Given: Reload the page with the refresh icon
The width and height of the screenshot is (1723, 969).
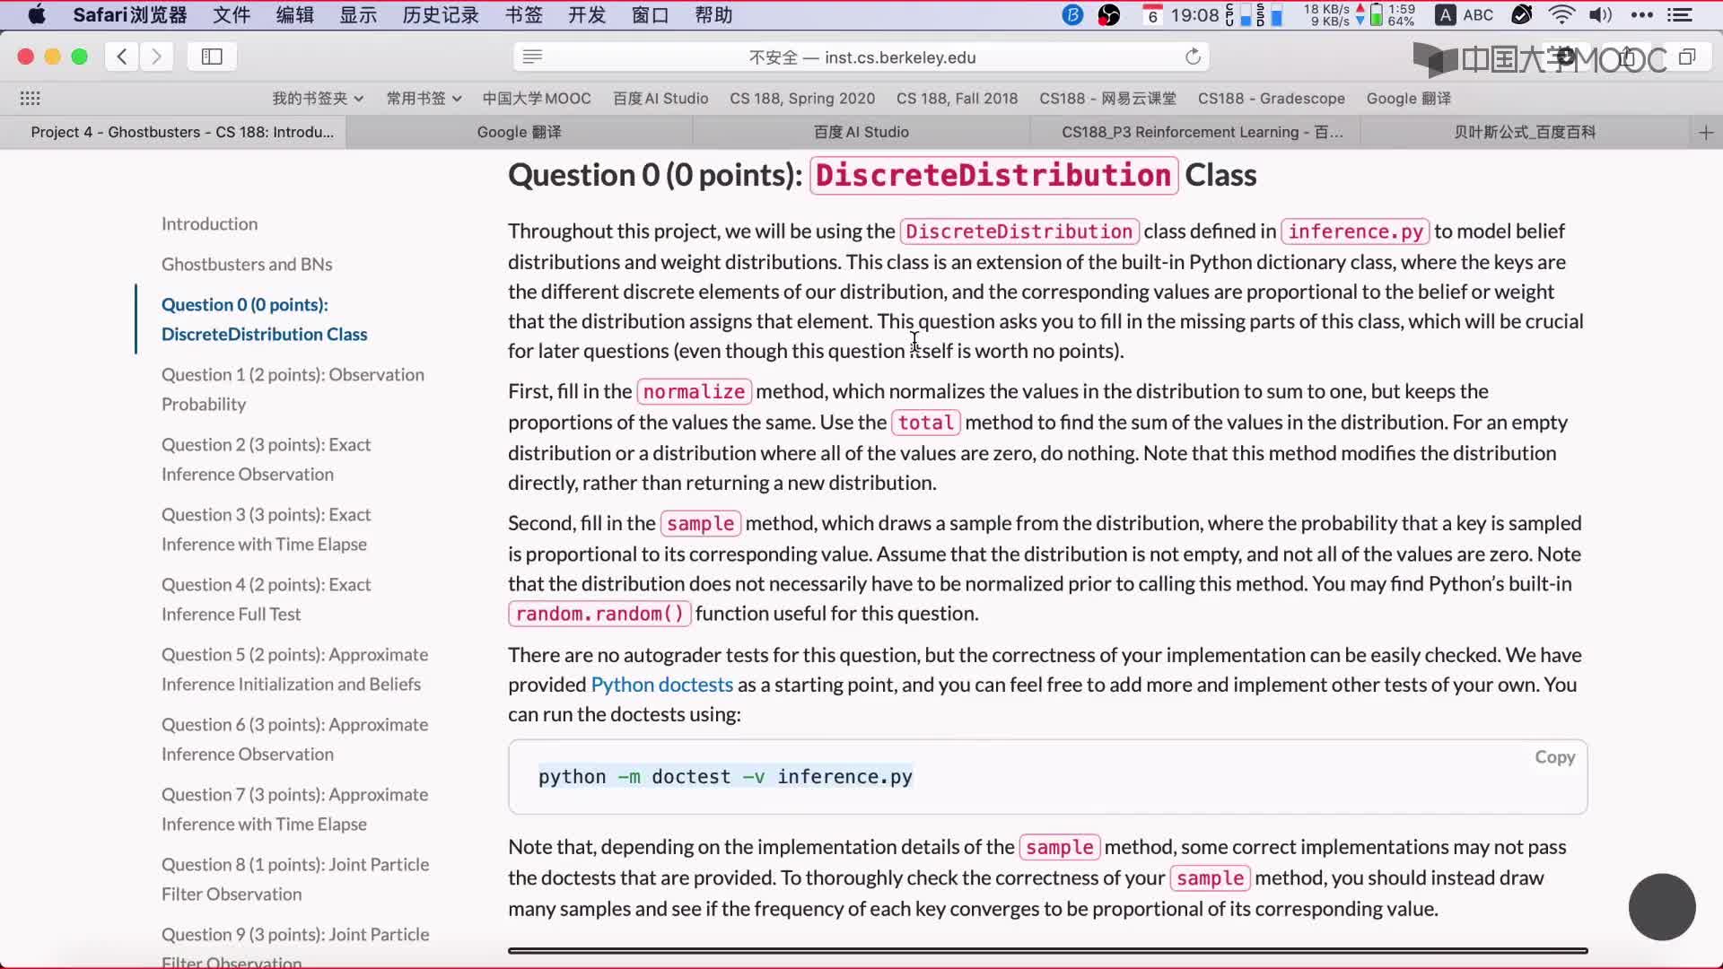Looking at the screenshot, I should click(1193, 57).
